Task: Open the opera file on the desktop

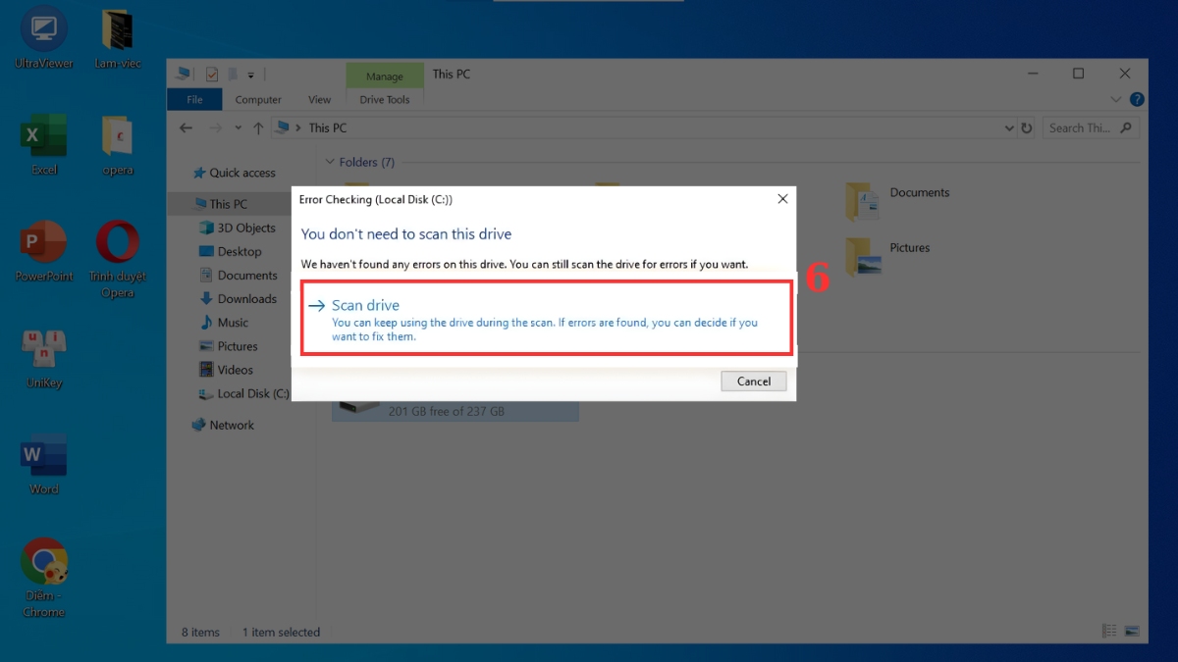Action: [x=118, y=144]
